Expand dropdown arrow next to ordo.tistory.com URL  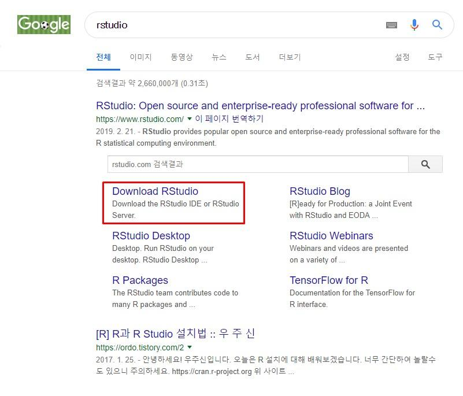click(x=190, y=347)
